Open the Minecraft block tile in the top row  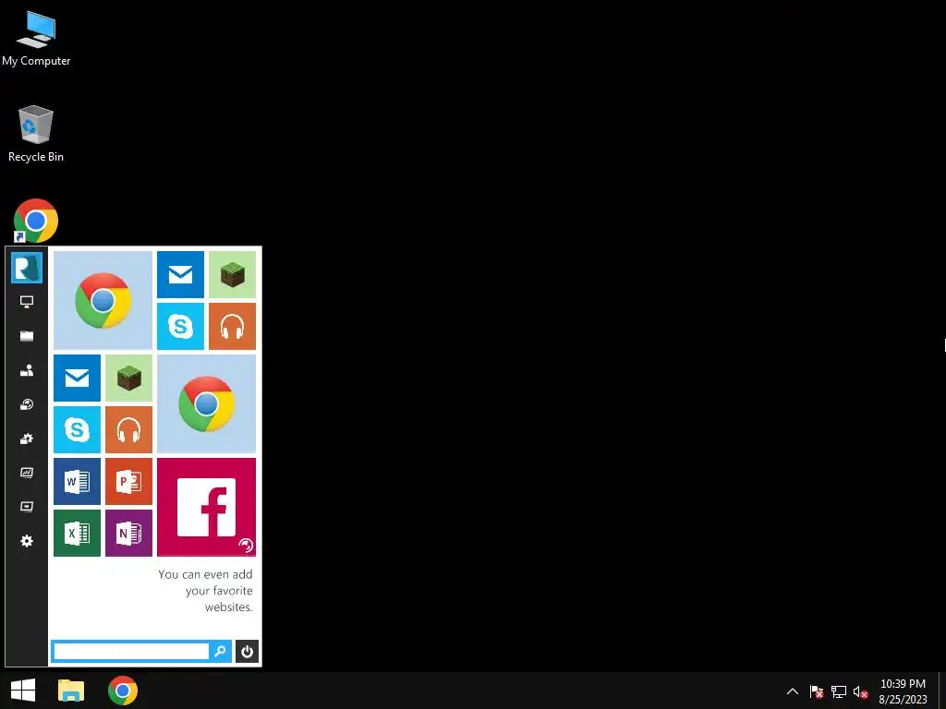click(232, 274)
